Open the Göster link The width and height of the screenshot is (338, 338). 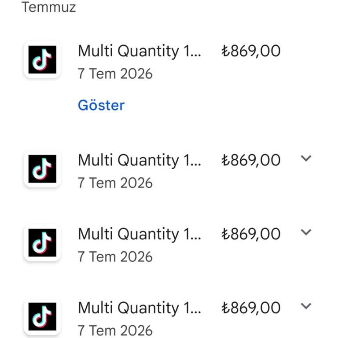pyautogui.click(x=101, y=105)
